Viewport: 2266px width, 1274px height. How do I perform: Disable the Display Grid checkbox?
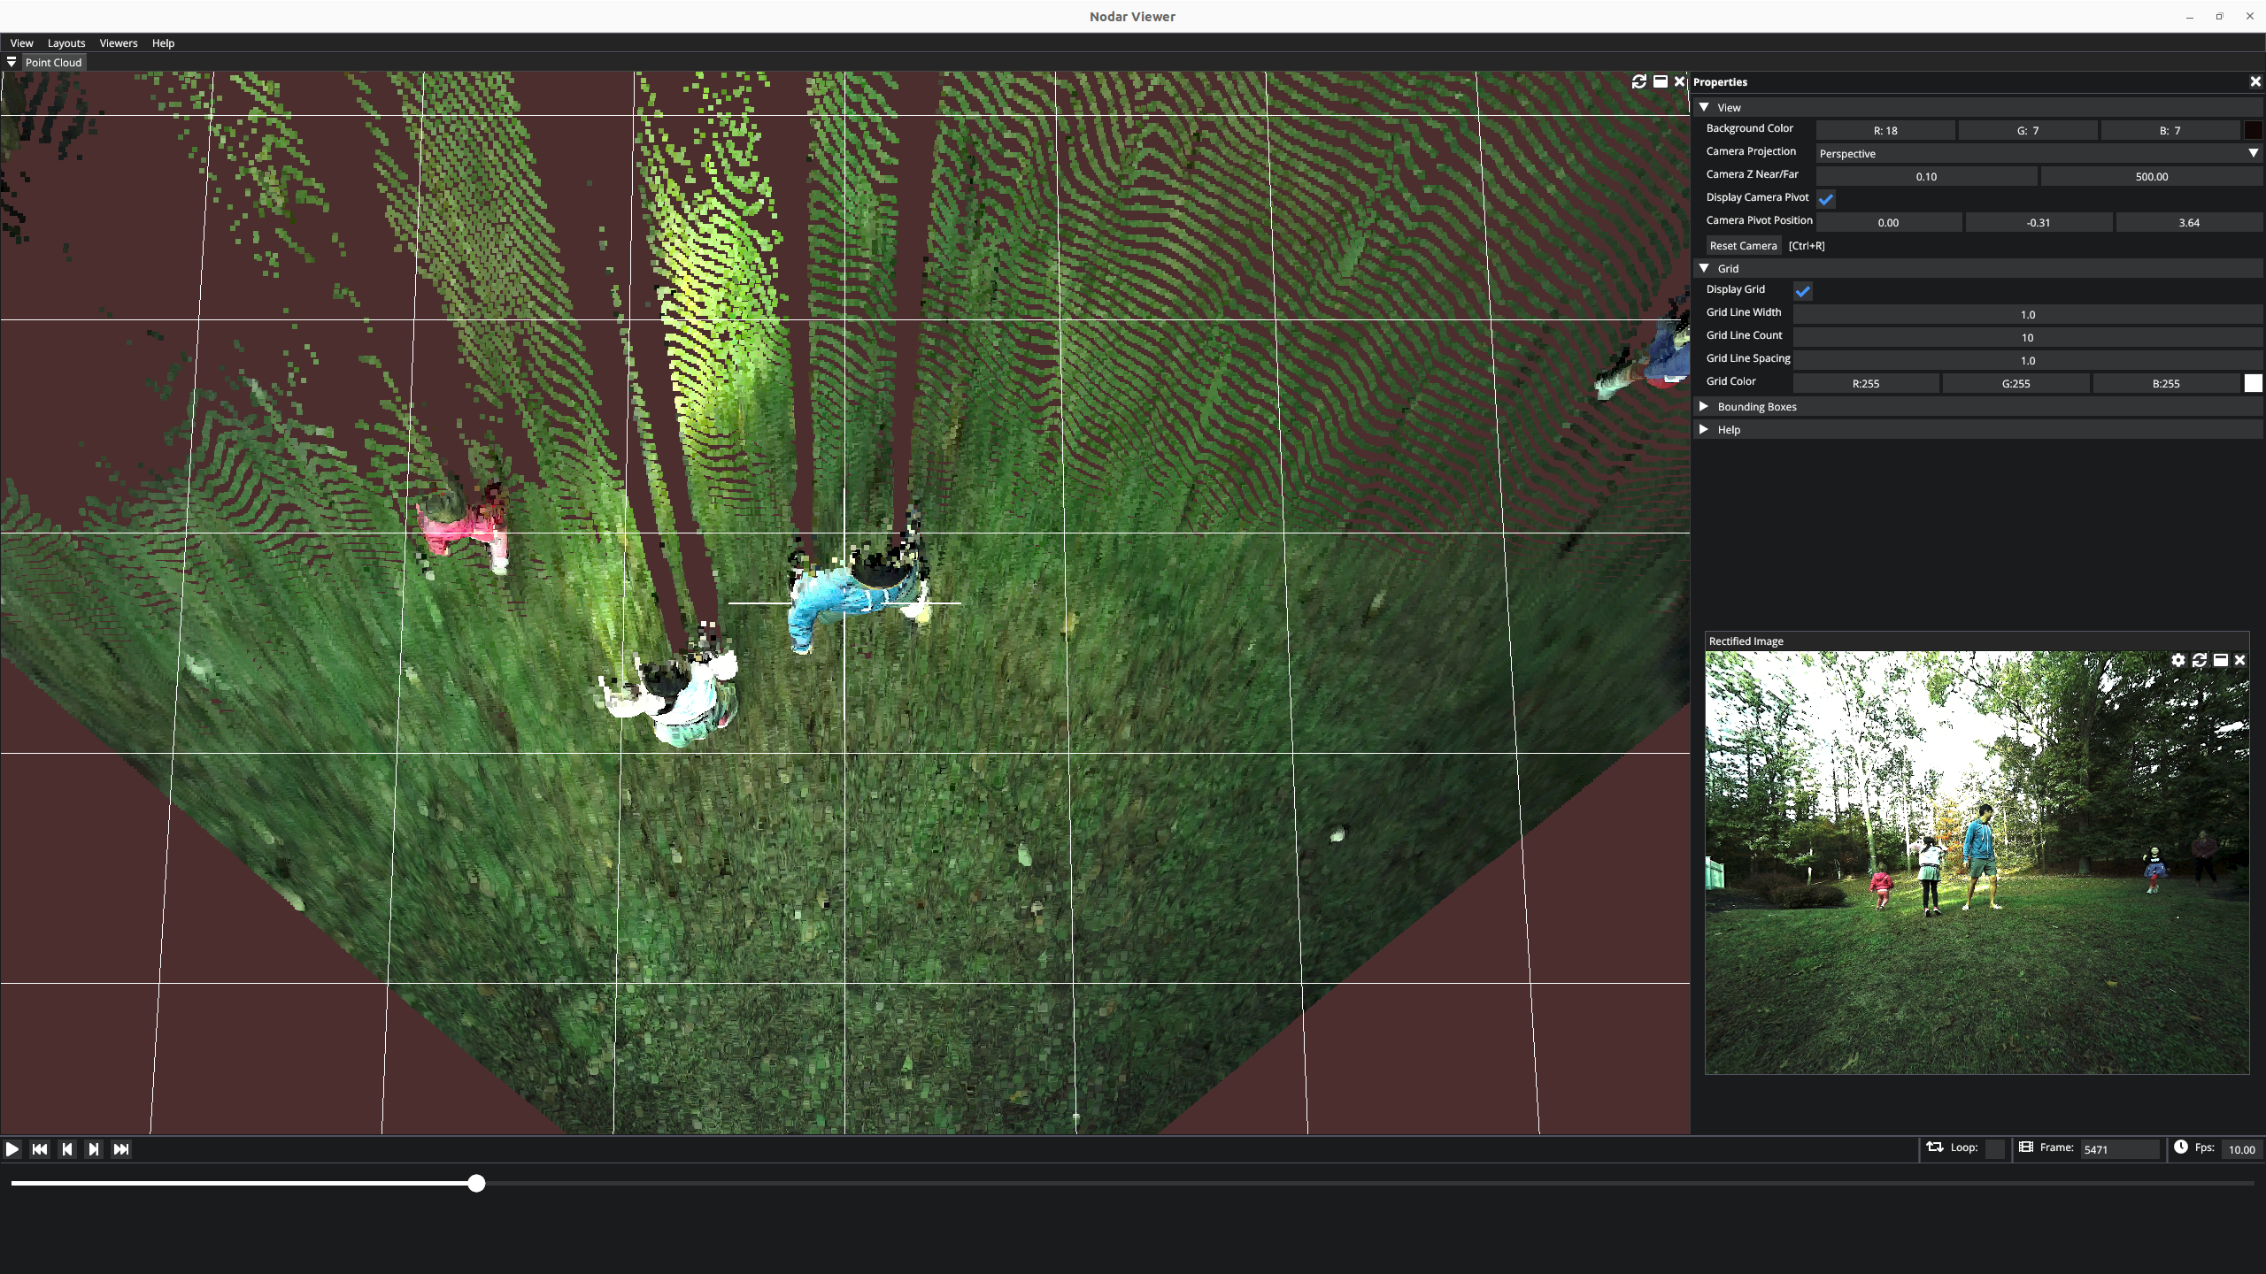click(x=1803, y=291)
